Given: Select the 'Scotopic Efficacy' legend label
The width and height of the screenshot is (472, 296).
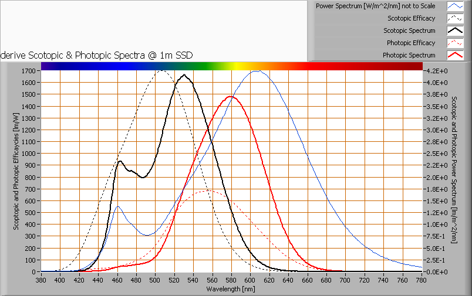Looking at the screenshot, I should [412, 18].
